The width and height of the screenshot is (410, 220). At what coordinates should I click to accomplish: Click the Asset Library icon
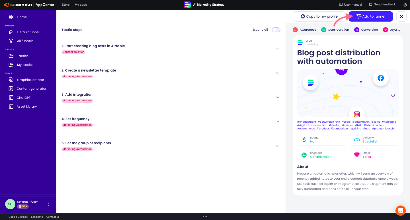click(x=11, y=106)
